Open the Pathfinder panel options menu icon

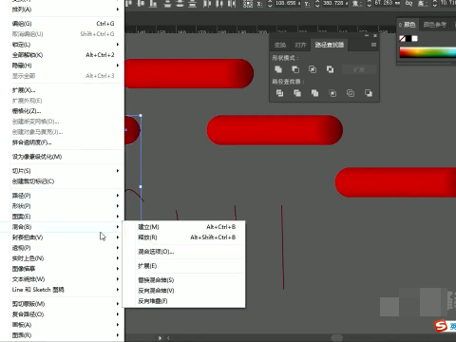click(x=373, y=45)
